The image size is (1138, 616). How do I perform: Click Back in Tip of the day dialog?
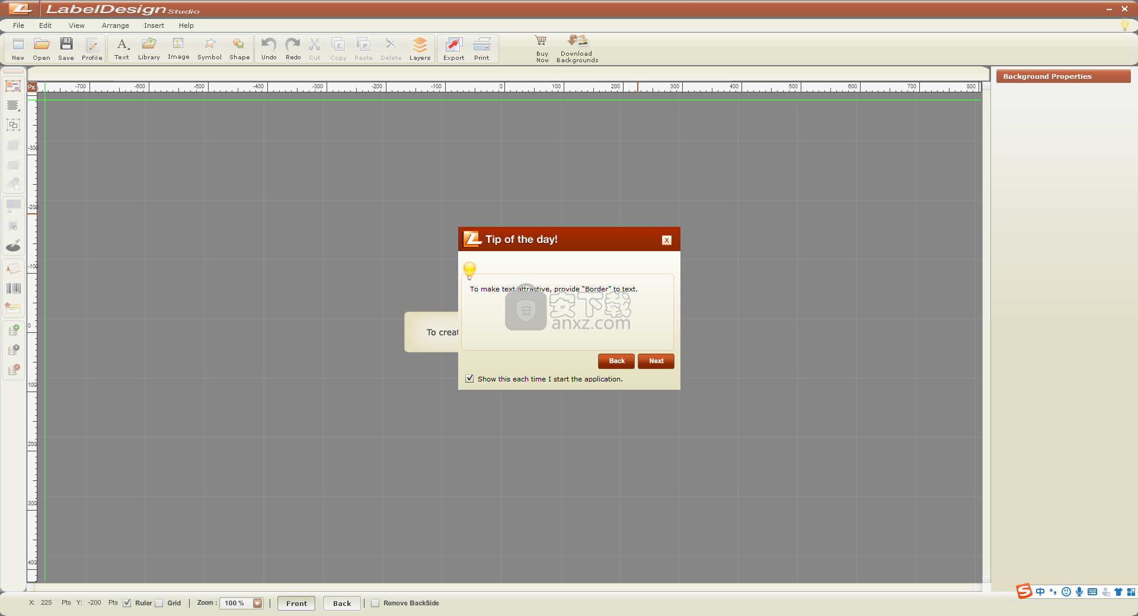[616, 361]
